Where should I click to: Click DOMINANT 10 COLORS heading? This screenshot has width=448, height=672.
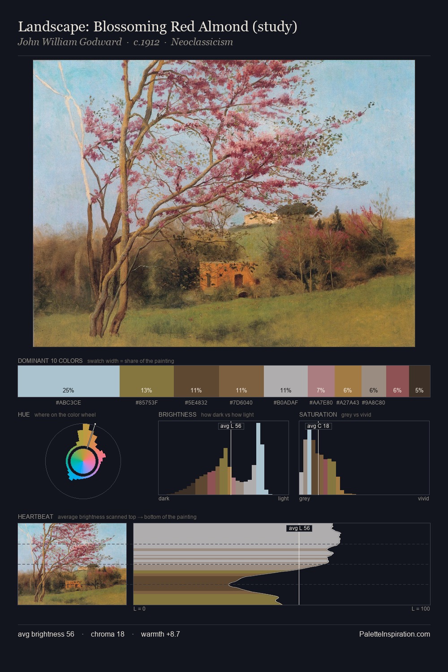(50, 361)
